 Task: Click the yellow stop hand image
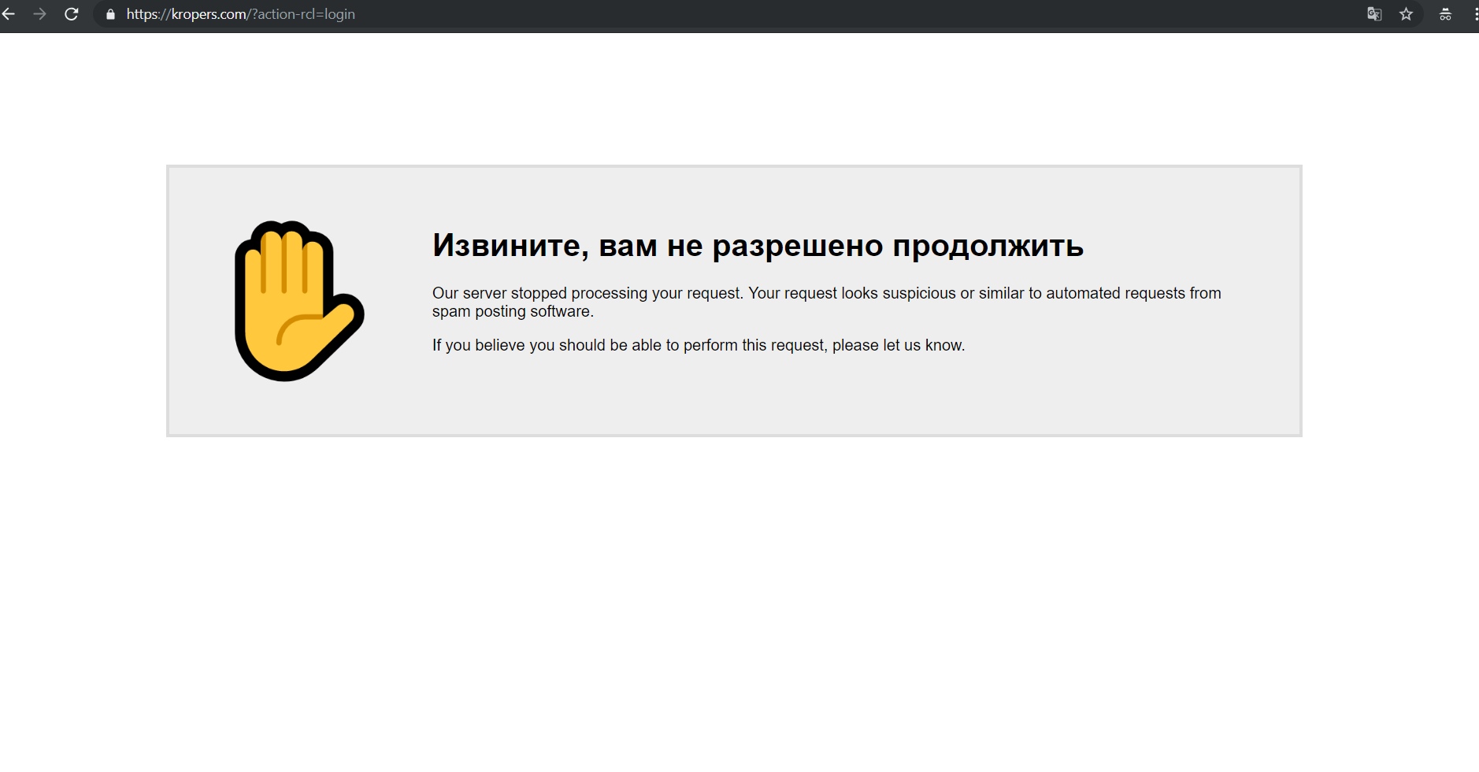point(299,301)
